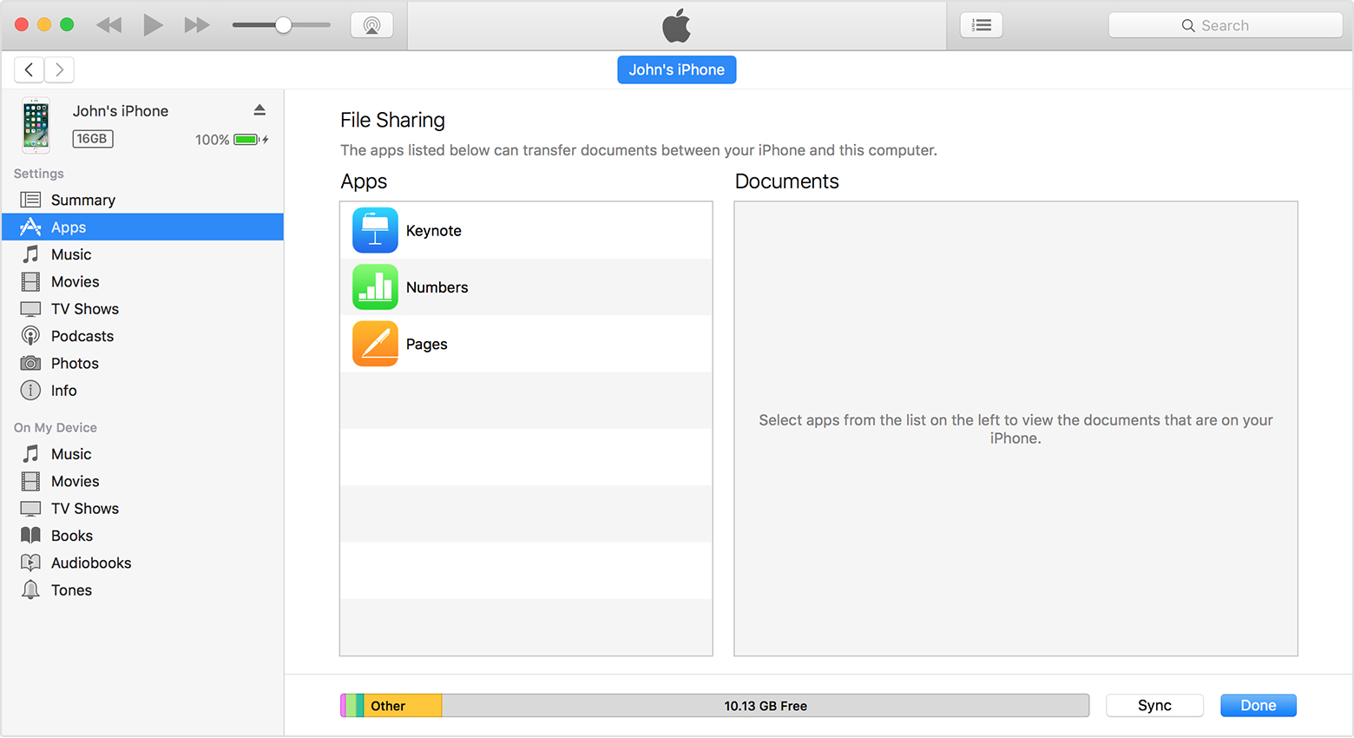The height and width of the screenshot is (738, 1354).
Task: Click the rewind playback button
Action: 109,25
